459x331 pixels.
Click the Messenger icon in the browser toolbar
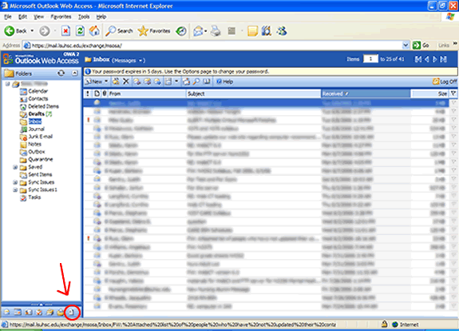coord(282,30)
